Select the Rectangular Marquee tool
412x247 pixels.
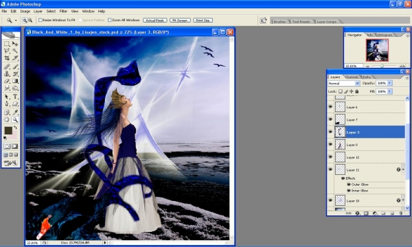(x=7, y=44)
